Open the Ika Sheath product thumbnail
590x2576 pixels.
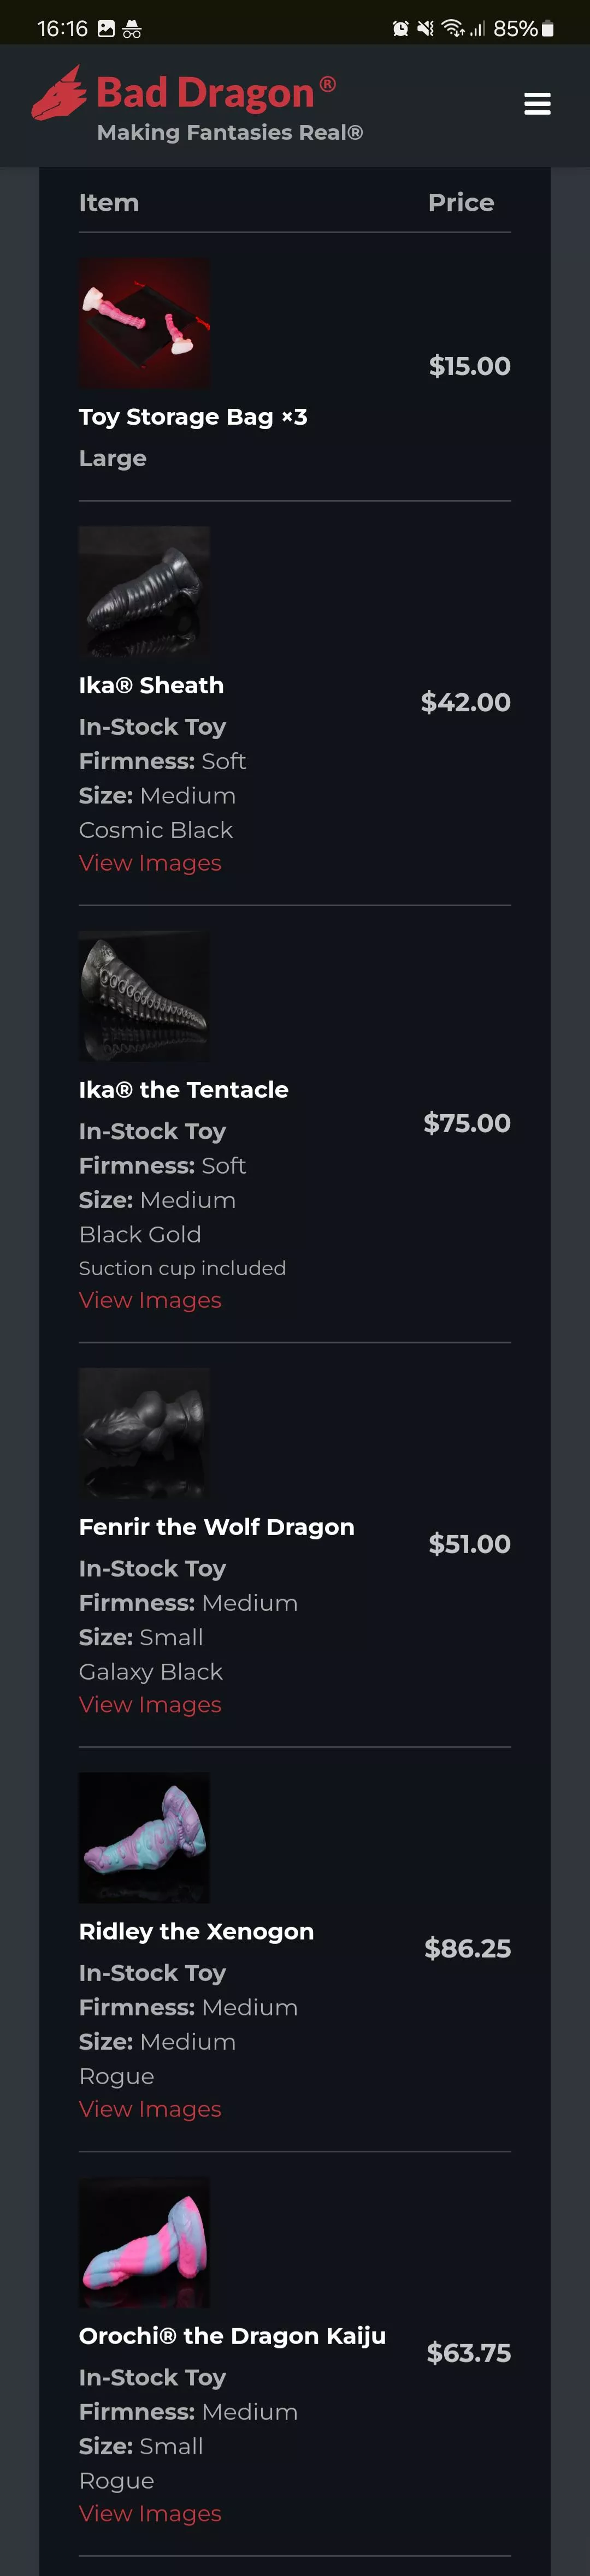pyautogui.click(x=144, y=591)
